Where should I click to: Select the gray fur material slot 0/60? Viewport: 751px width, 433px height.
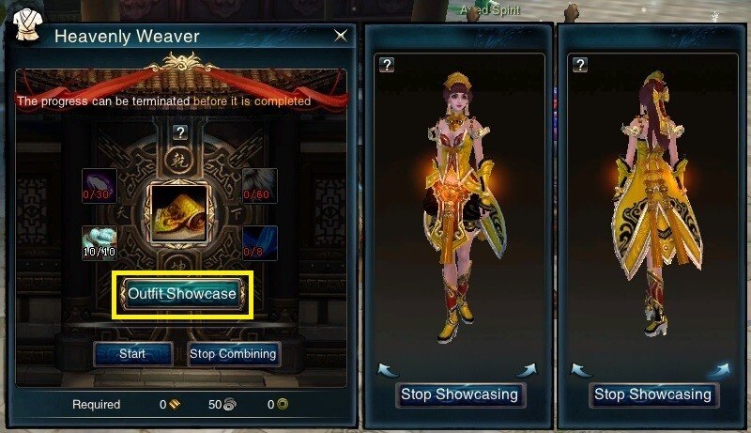[260, 186]
